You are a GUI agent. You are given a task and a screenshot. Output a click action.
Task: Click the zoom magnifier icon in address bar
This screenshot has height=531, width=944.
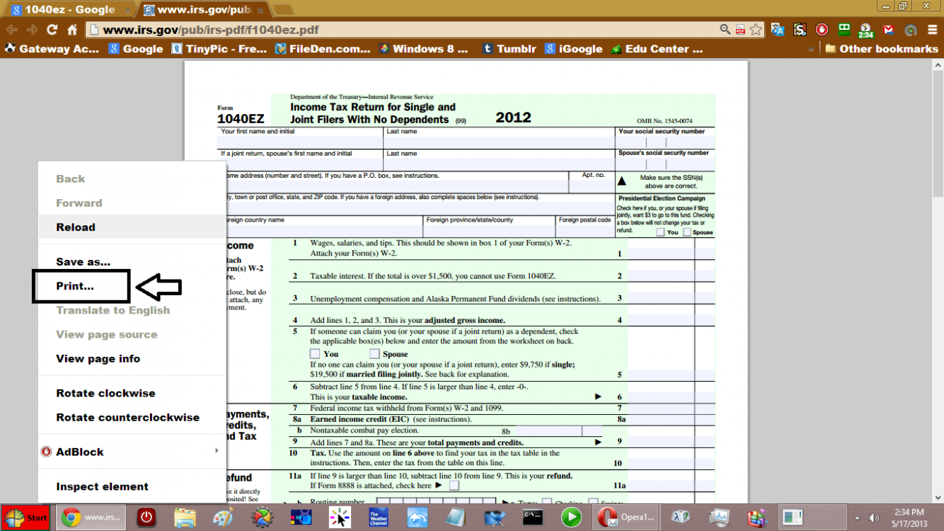[725, 30]
